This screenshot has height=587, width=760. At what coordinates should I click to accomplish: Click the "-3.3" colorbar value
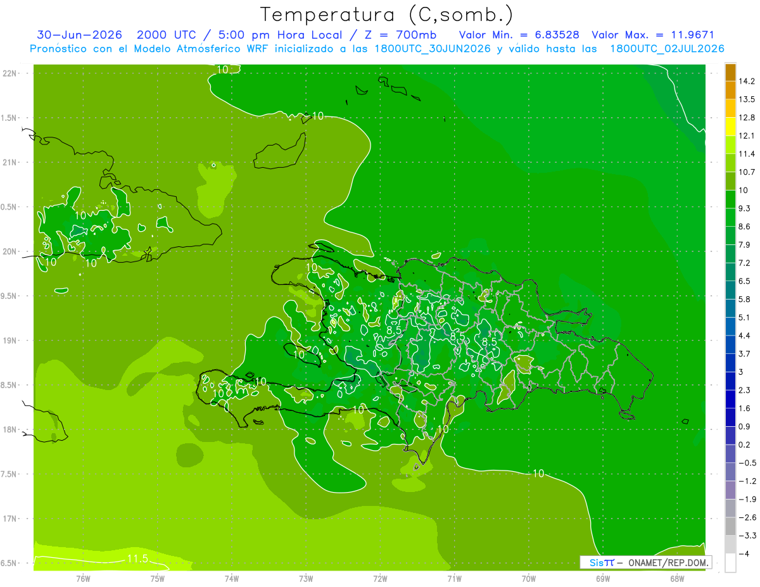[x=747, y=535]
